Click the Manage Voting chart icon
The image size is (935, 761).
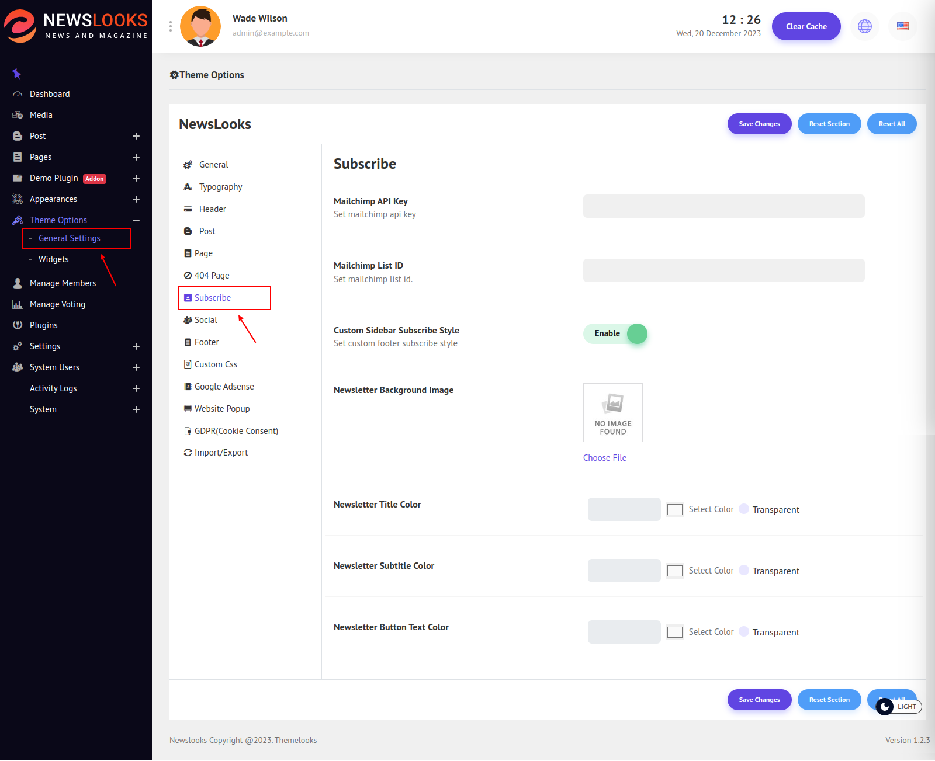(x=18, y=304)
